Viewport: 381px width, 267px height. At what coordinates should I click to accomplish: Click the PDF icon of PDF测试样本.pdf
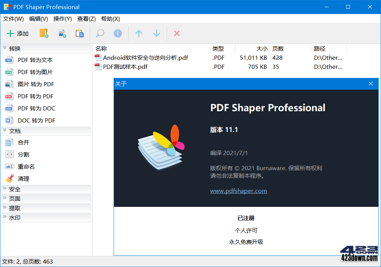98,67
